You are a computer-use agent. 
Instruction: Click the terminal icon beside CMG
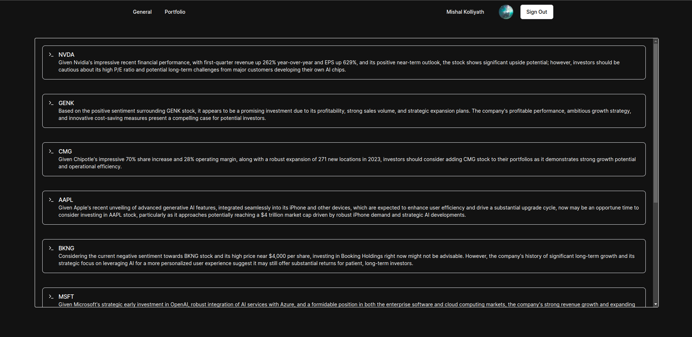click(x=51, y=151)
